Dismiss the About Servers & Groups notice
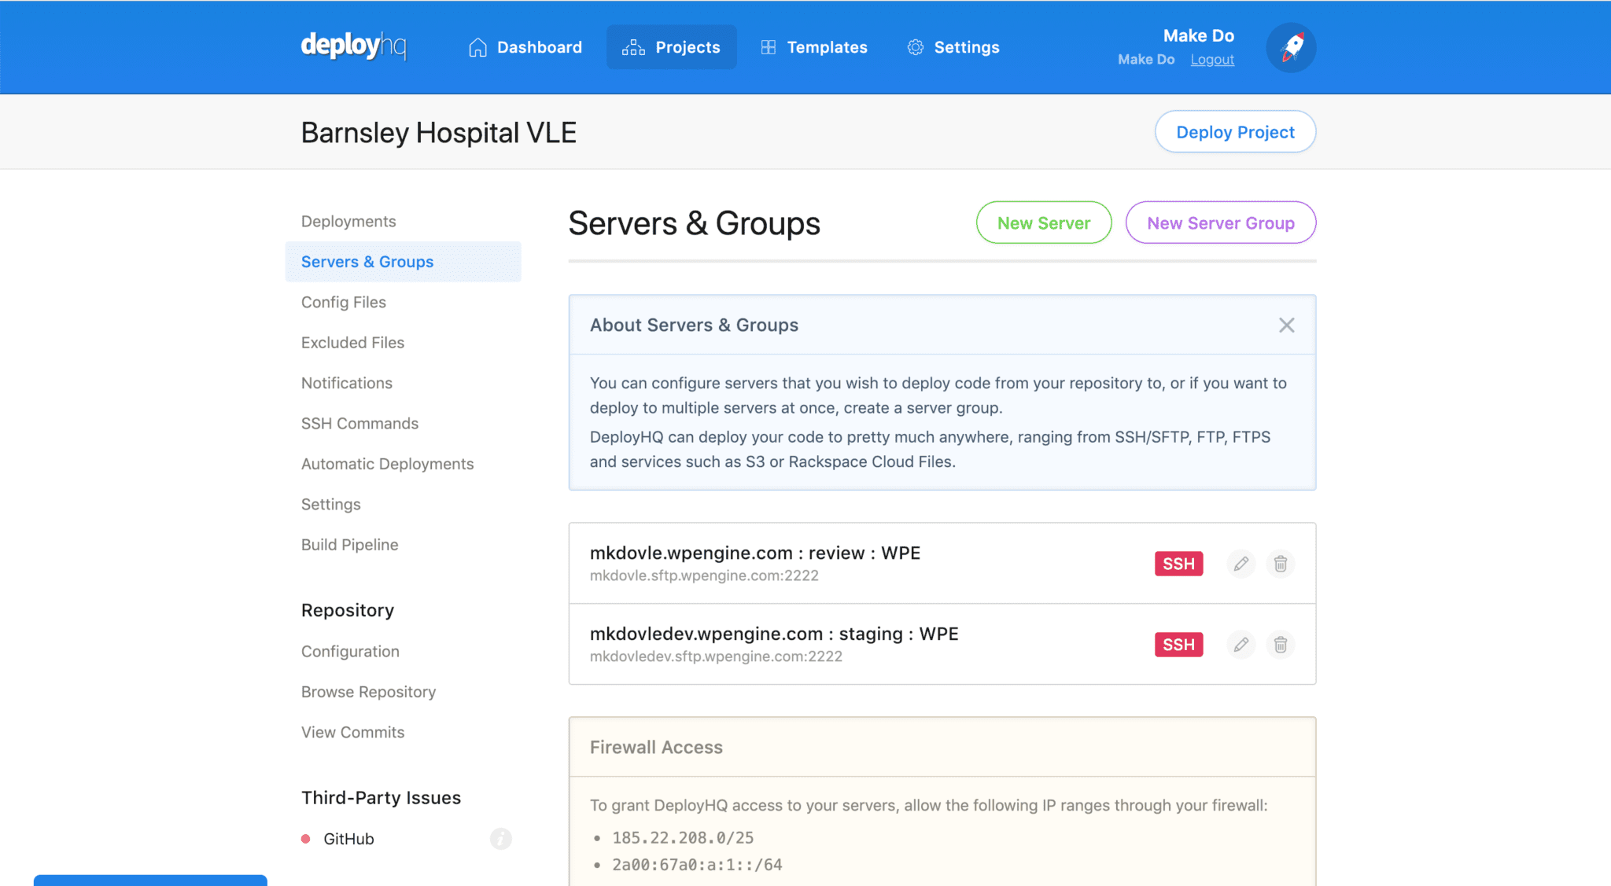1611x886 pixels. (1286, 325)
